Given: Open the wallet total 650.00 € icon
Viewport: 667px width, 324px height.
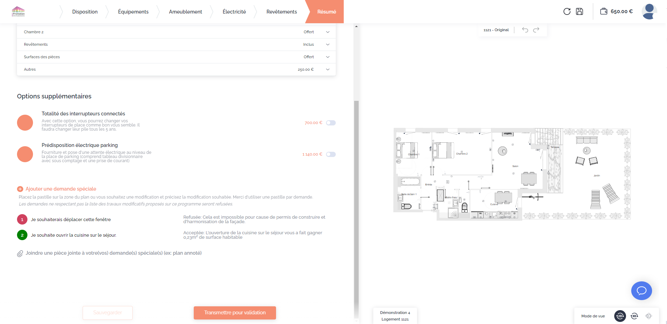Looking at the screenshot, I should [x=604, y=11].
